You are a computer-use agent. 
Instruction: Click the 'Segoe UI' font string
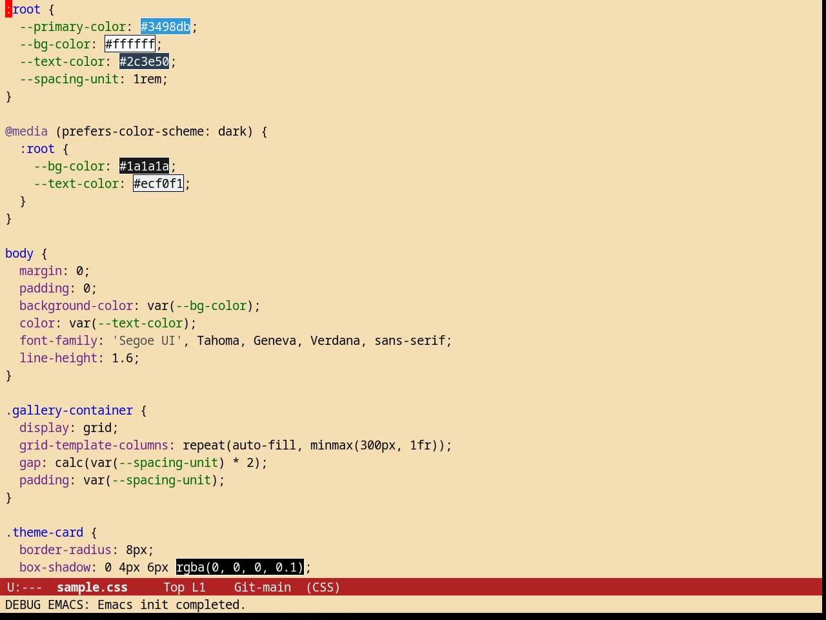(x=147, y=340)
